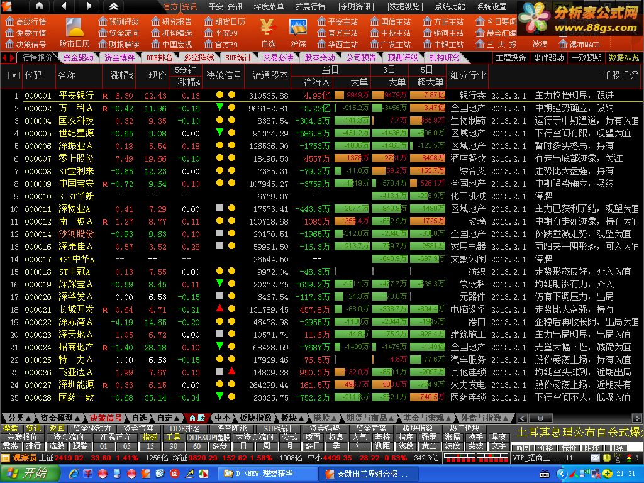The height and width of the screenshot is (483, 644).
Task: Expand the 港股▲ bottom tab menu
Action: [x=325, y=418]
